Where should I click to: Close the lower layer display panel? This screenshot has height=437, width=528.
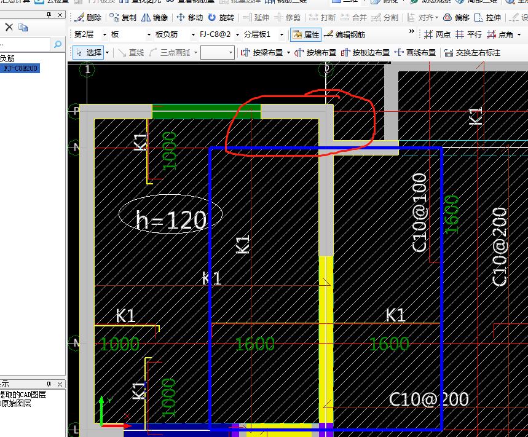point(60,384)
